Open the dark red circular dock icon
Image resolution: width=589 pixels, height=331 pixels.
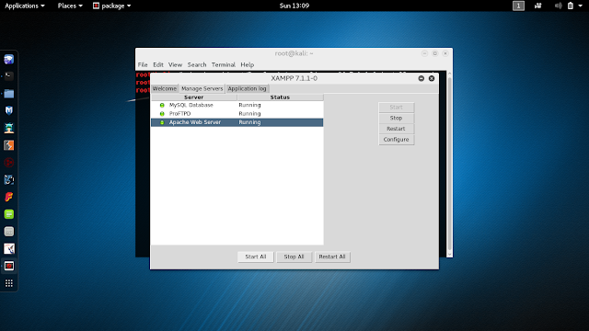pyautogui.click(x=8, y=163)
